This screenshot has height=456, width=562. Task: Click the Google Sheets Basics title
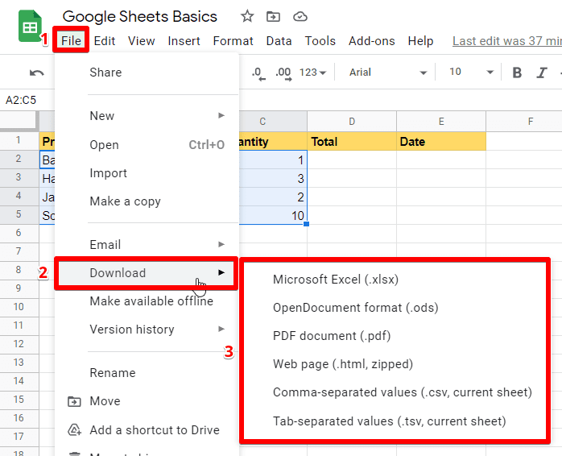point(140,16)
